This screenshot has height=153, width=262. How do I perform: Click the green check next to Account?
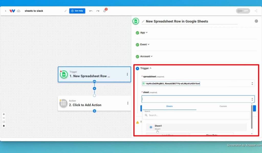[137, 57]
